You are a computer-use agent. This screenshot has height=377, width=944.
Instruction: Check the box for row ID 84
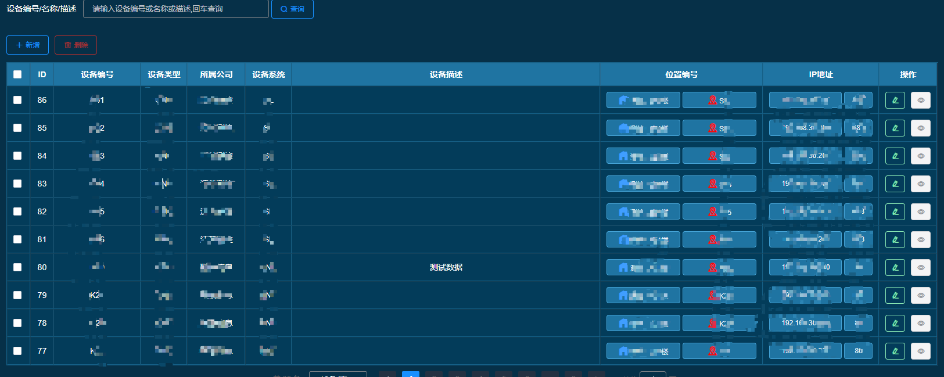coord(17,156)
